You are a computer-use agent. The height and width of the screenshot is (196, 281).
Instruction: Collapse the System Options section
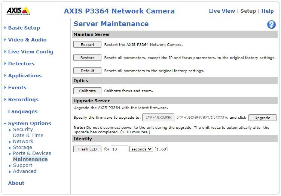29,123
